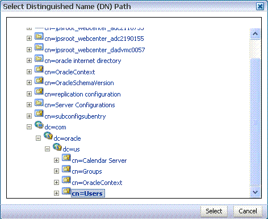Click folder icon beside cn=jpsroot_webcenter_dadvmc0057
Image resolution: width=268 pixels, height=219 pixels.
pyautogui.click(x=39, y=47)
